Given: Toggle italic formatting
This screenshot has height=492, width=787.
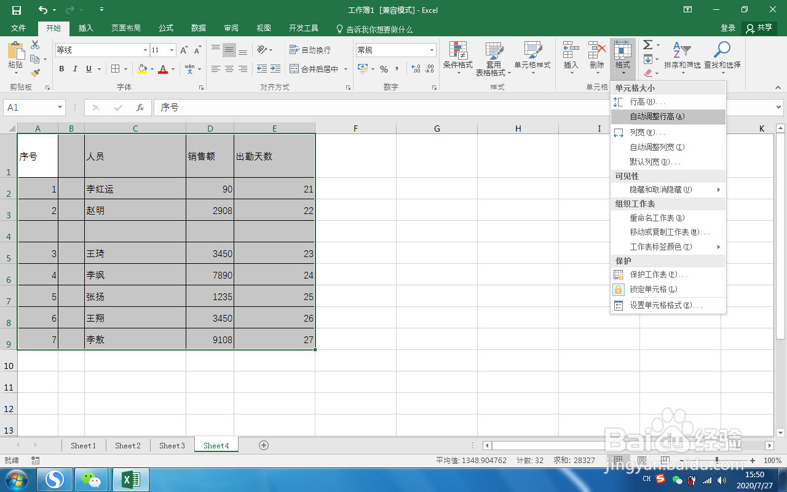Looking at the screenshot, I should 75,69.
